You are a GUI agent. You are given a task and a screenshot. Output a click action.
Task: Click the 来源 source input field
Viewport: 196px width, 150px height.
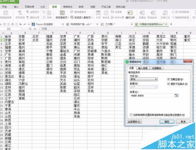[152, 96]
